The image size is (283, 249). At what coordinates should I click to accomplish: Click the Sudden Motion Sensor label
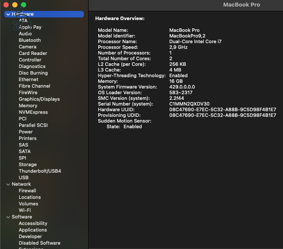pyautogui.click(x=124, y=121)
